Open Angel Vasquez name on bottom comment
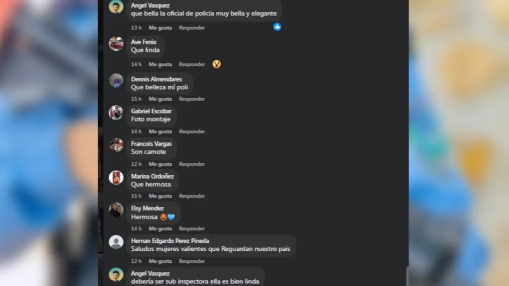Viewport: 509px width, 286px height. [150, 274]
